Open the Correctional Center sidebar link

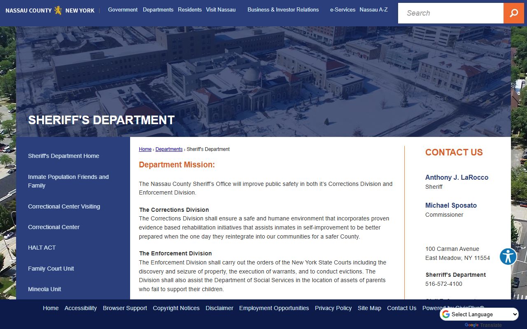point(54,227)
